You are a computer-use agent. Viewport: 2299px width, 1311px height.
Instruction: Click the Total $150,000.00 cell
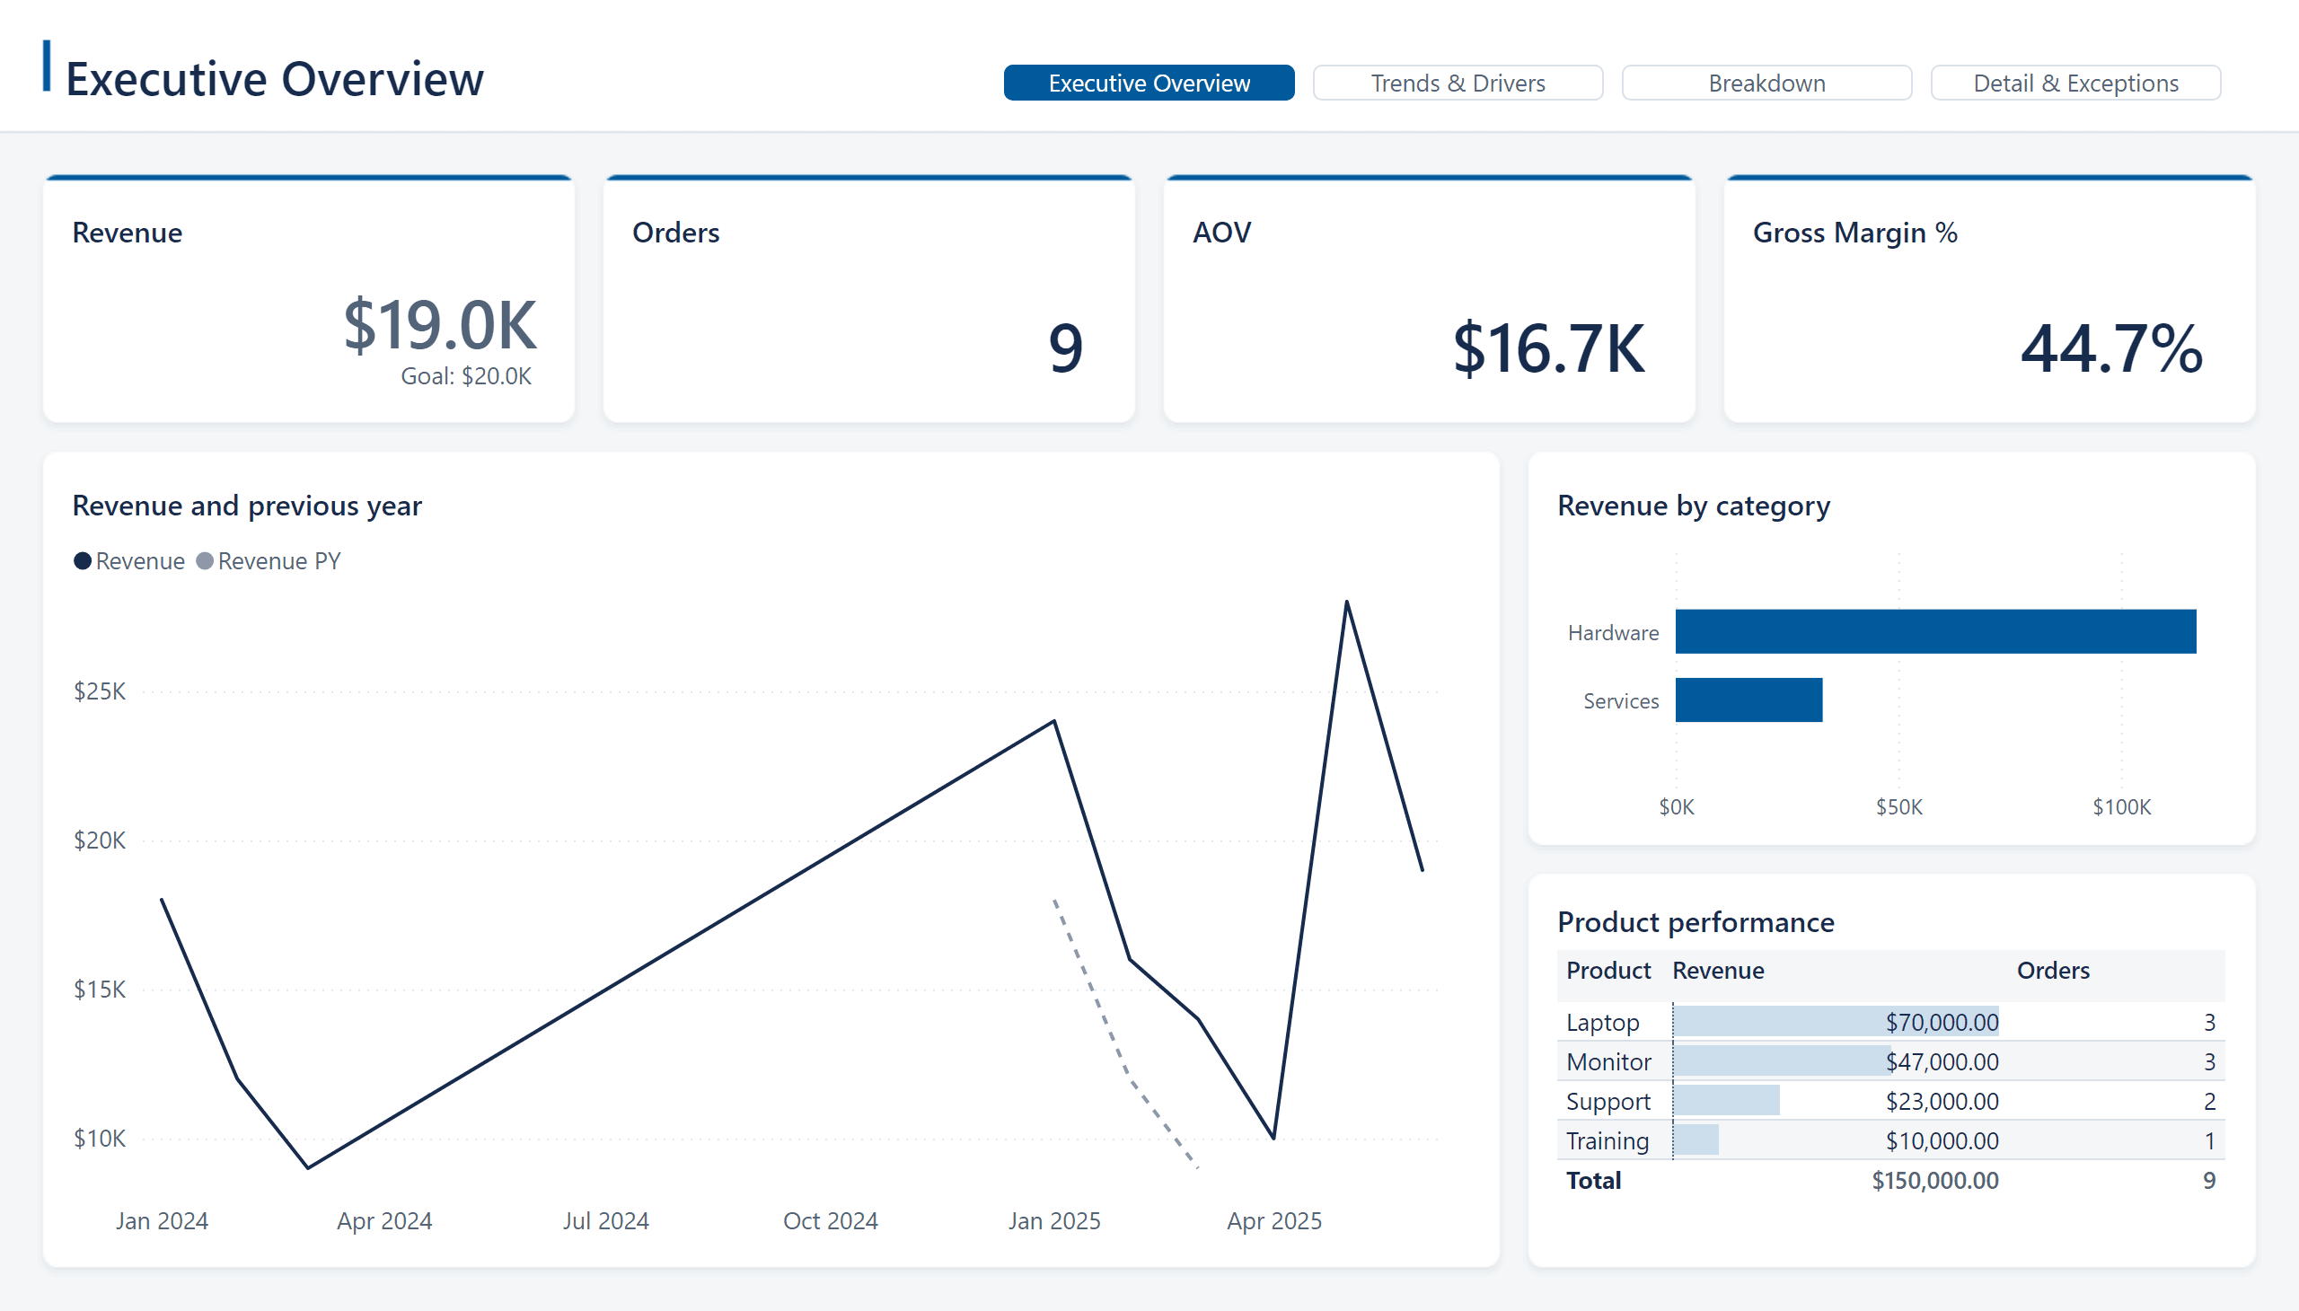(x=1934, y=1181)
